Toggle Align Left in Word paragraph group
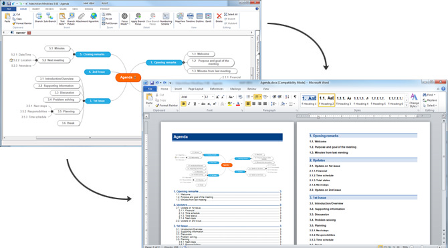The width and height of the screenshot is (448, 248). (248, 104)
